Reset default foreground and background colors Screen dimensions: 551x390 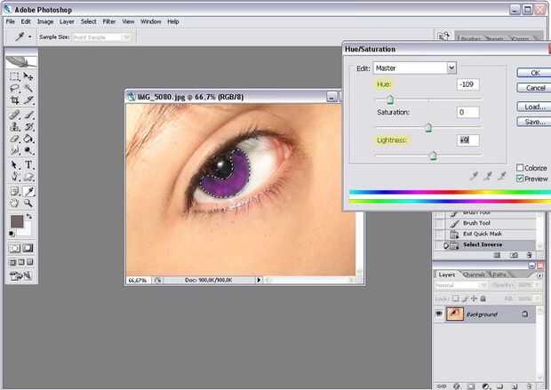[x=12, y=234]
